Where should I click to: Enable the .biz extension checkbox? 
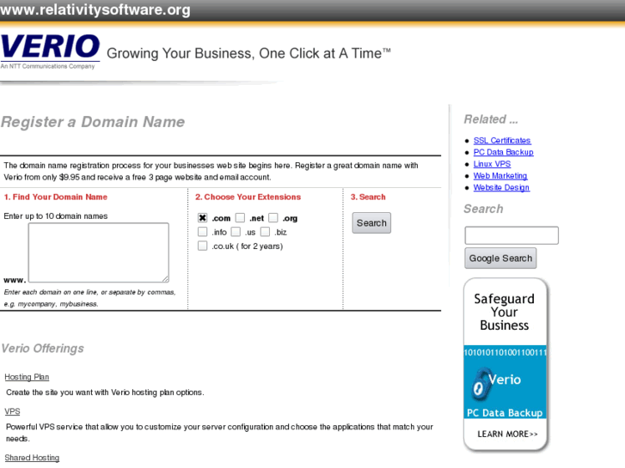pos(265,232)
